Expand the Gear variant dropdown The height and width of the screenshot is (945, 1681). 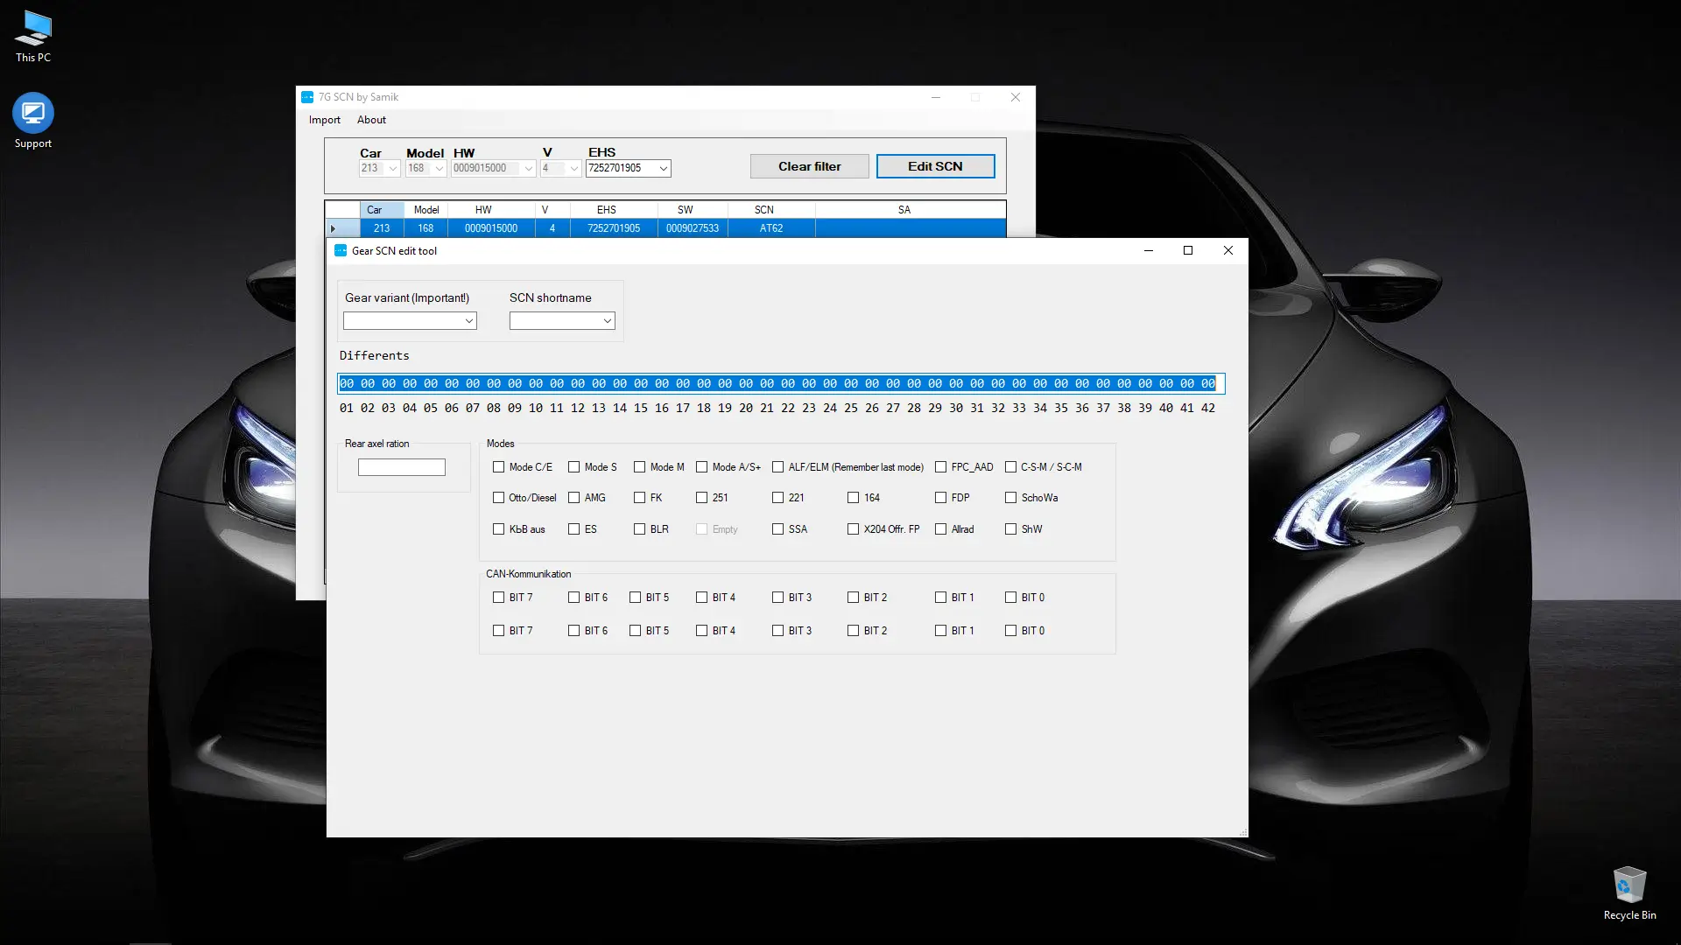468,321
